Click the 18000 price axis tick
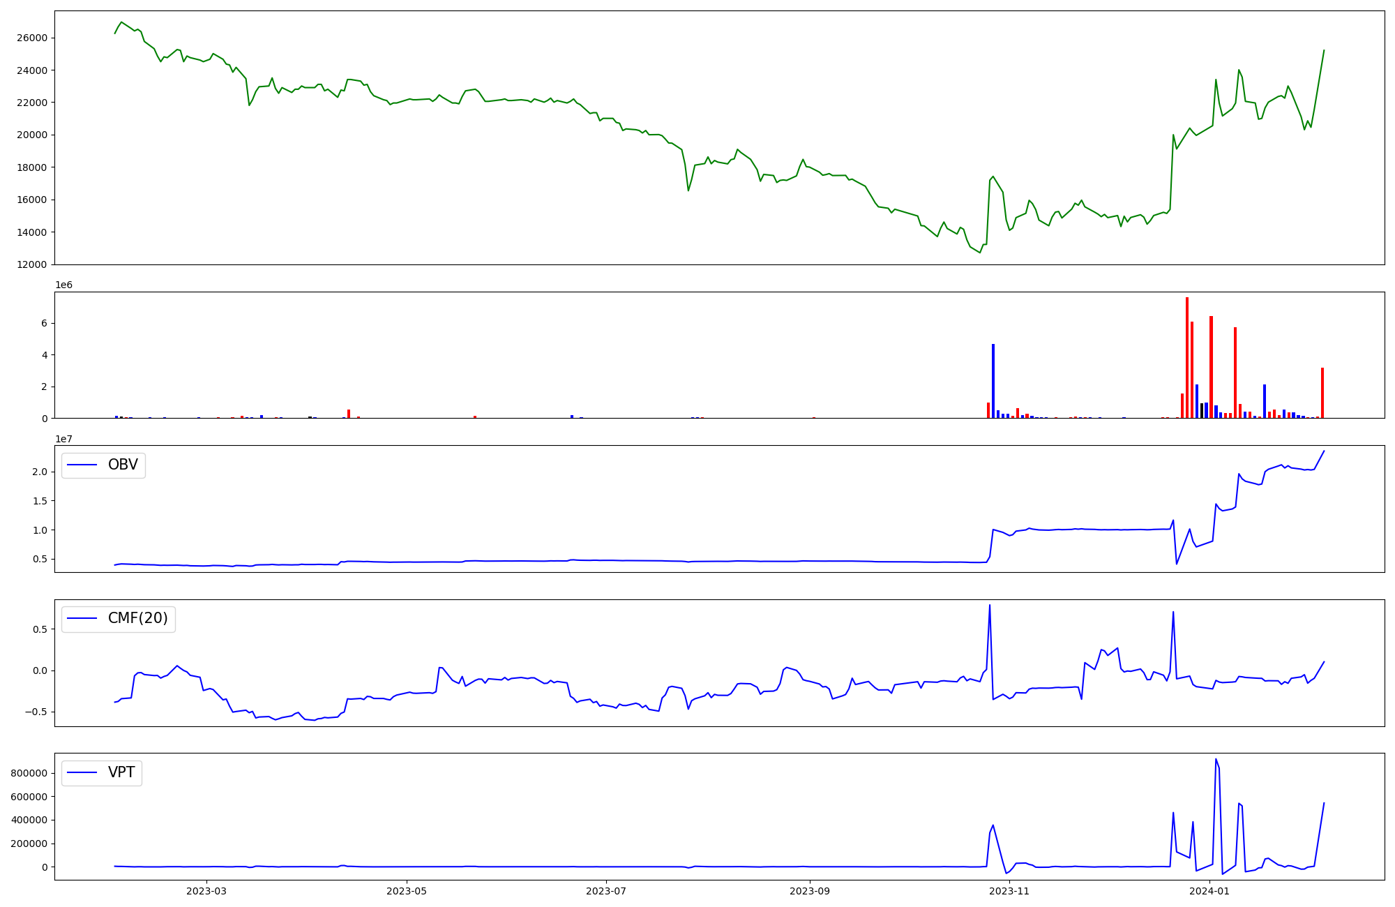Screen dimensions: 1395x907 [31, 167]
